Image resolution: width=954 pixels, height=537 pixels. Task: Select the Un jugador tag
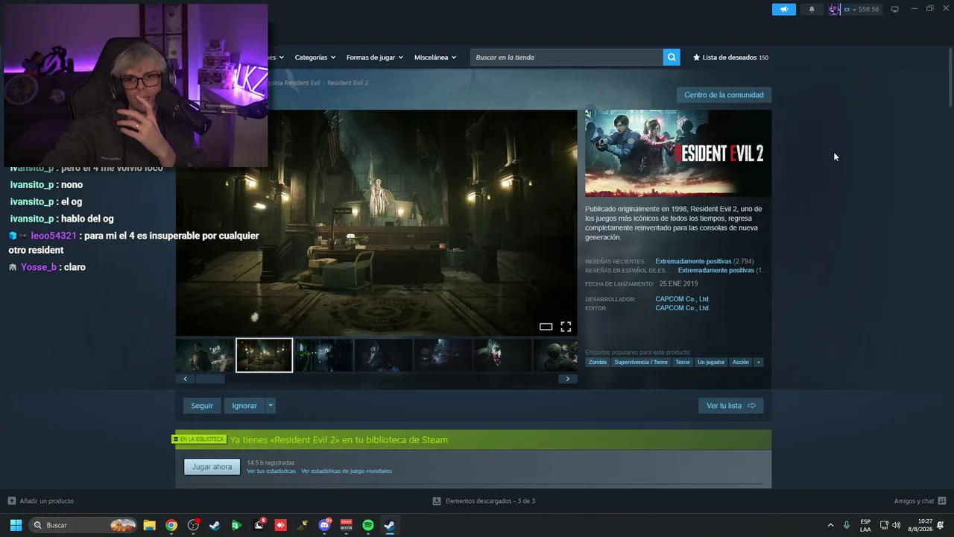[711, 362]
